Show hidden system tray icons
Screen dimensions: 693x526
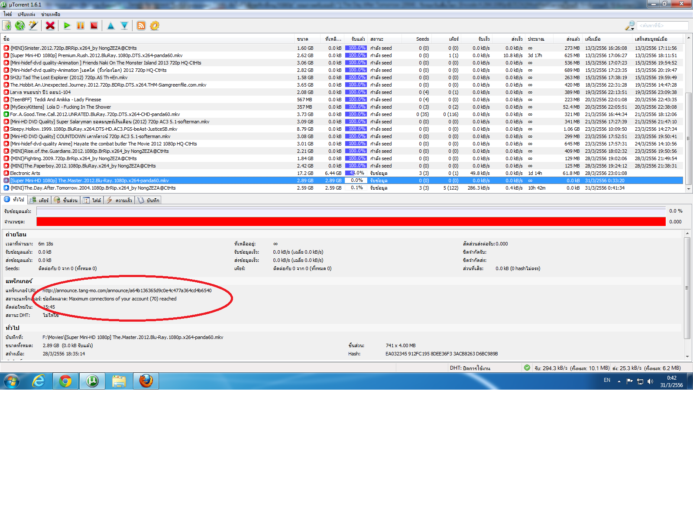pyautogui.click(x=619, y=381)
